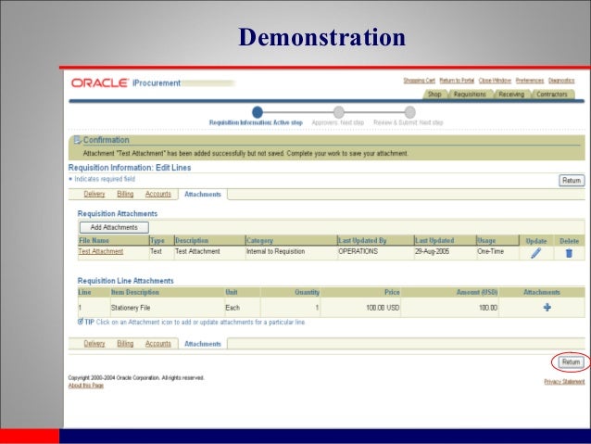Click the plus Attachments icon for Stationery File
Screen dimensions: 591x444
tap(547, 308)
